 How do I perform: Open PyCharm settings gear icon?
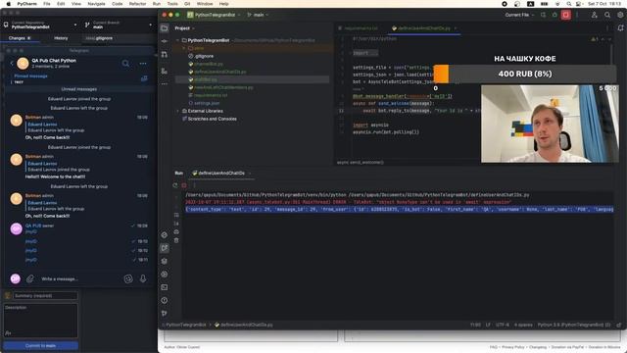620,15
